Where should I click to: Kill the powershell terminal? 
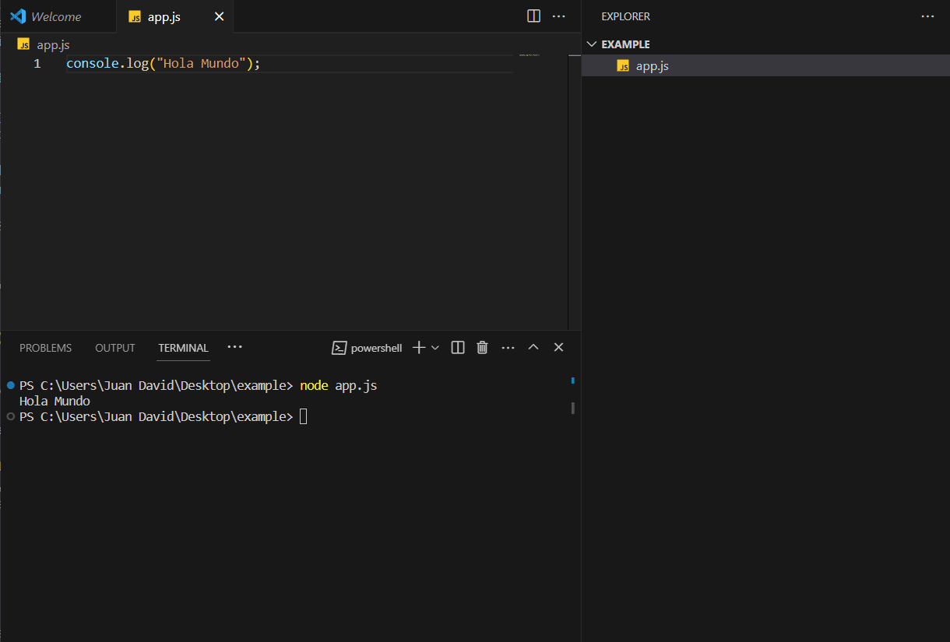[482, 347]
